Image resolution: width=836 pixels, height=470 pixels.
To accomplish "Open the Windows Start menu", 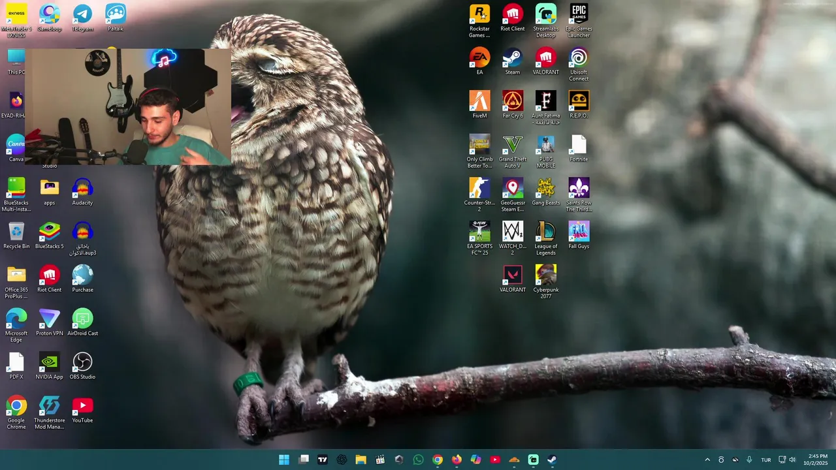I will pos(284,460).
